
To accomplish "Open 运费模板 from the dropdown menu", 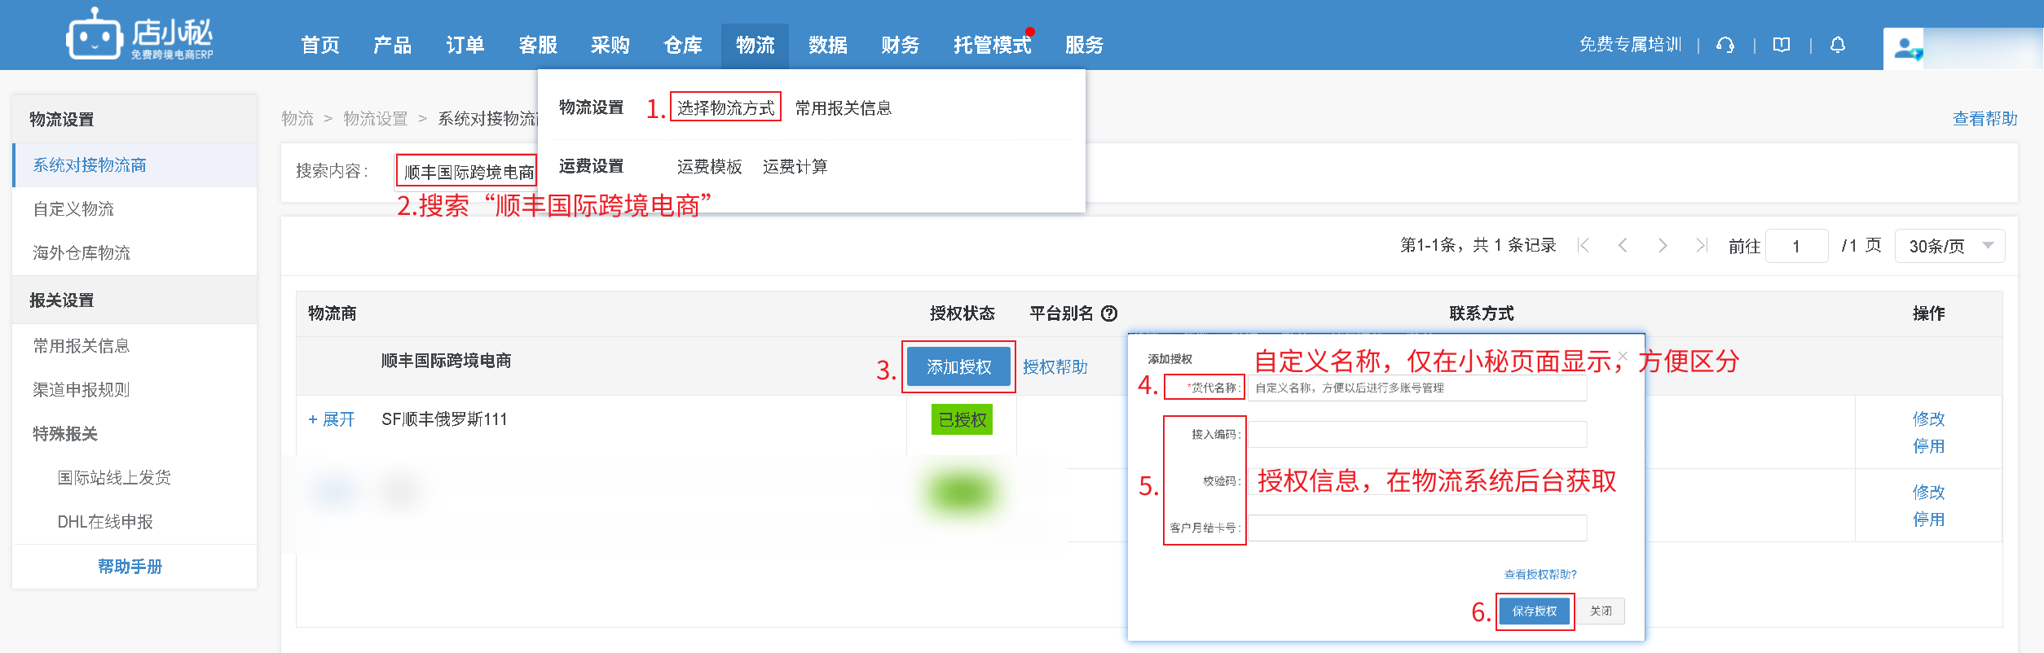I will (x=709, y=167).
